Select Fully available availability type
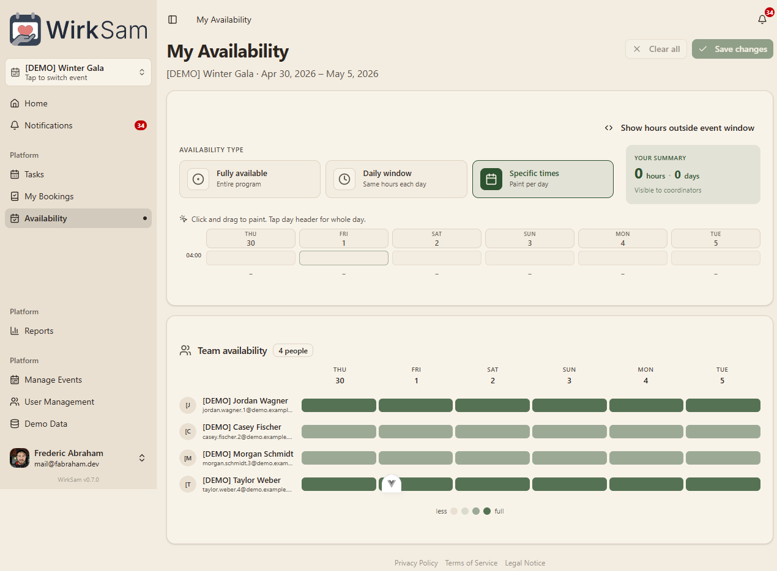The image size is (777, 571). (250, 179)
